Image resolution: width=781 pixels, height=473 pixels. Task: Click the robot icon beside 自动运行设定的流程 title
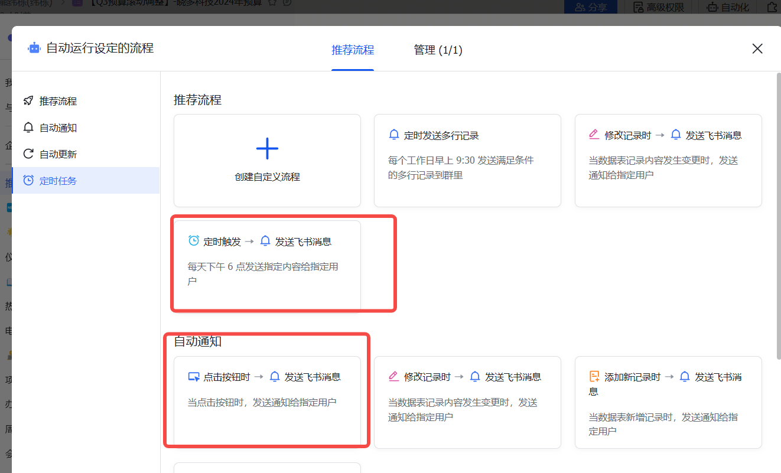tap(34, 48)
